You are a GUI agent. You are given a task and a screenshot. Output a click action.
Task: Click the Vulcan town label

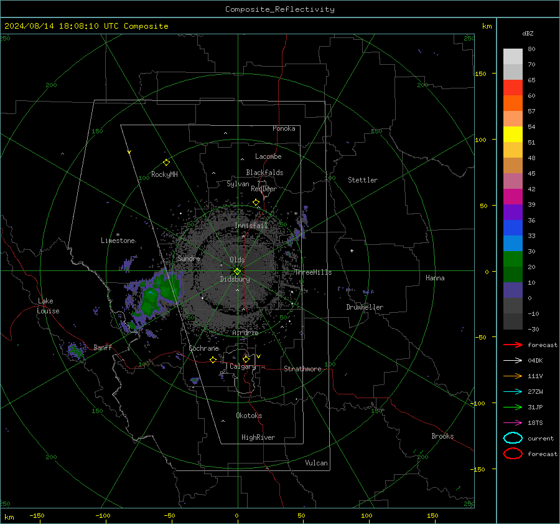316,463
